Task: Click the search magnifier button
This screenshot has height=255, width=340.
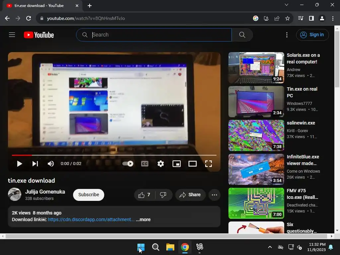Action: tap(242, 35)
